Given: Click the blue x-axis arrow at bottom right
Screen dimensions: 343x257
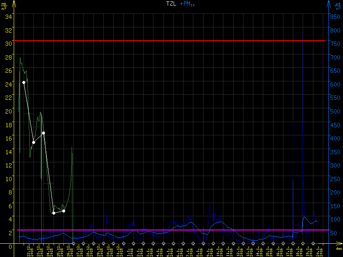Looking at the screenshot, I should point(340,244).
